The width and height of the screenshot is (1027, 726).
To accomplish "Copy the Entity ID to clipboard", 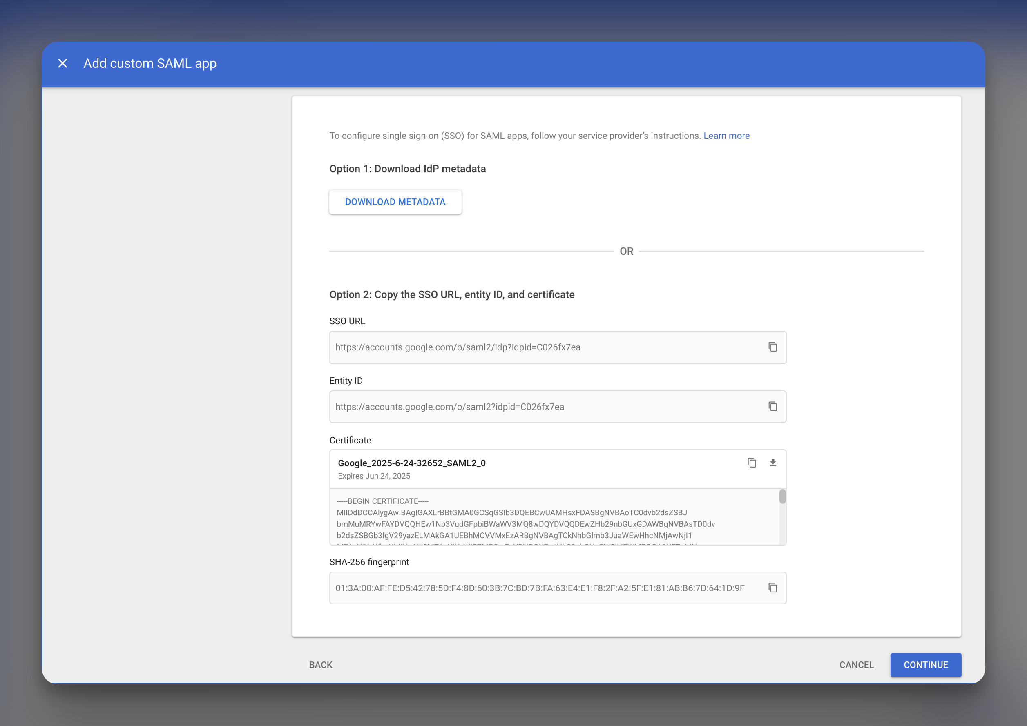I will (x=772, y=406).
